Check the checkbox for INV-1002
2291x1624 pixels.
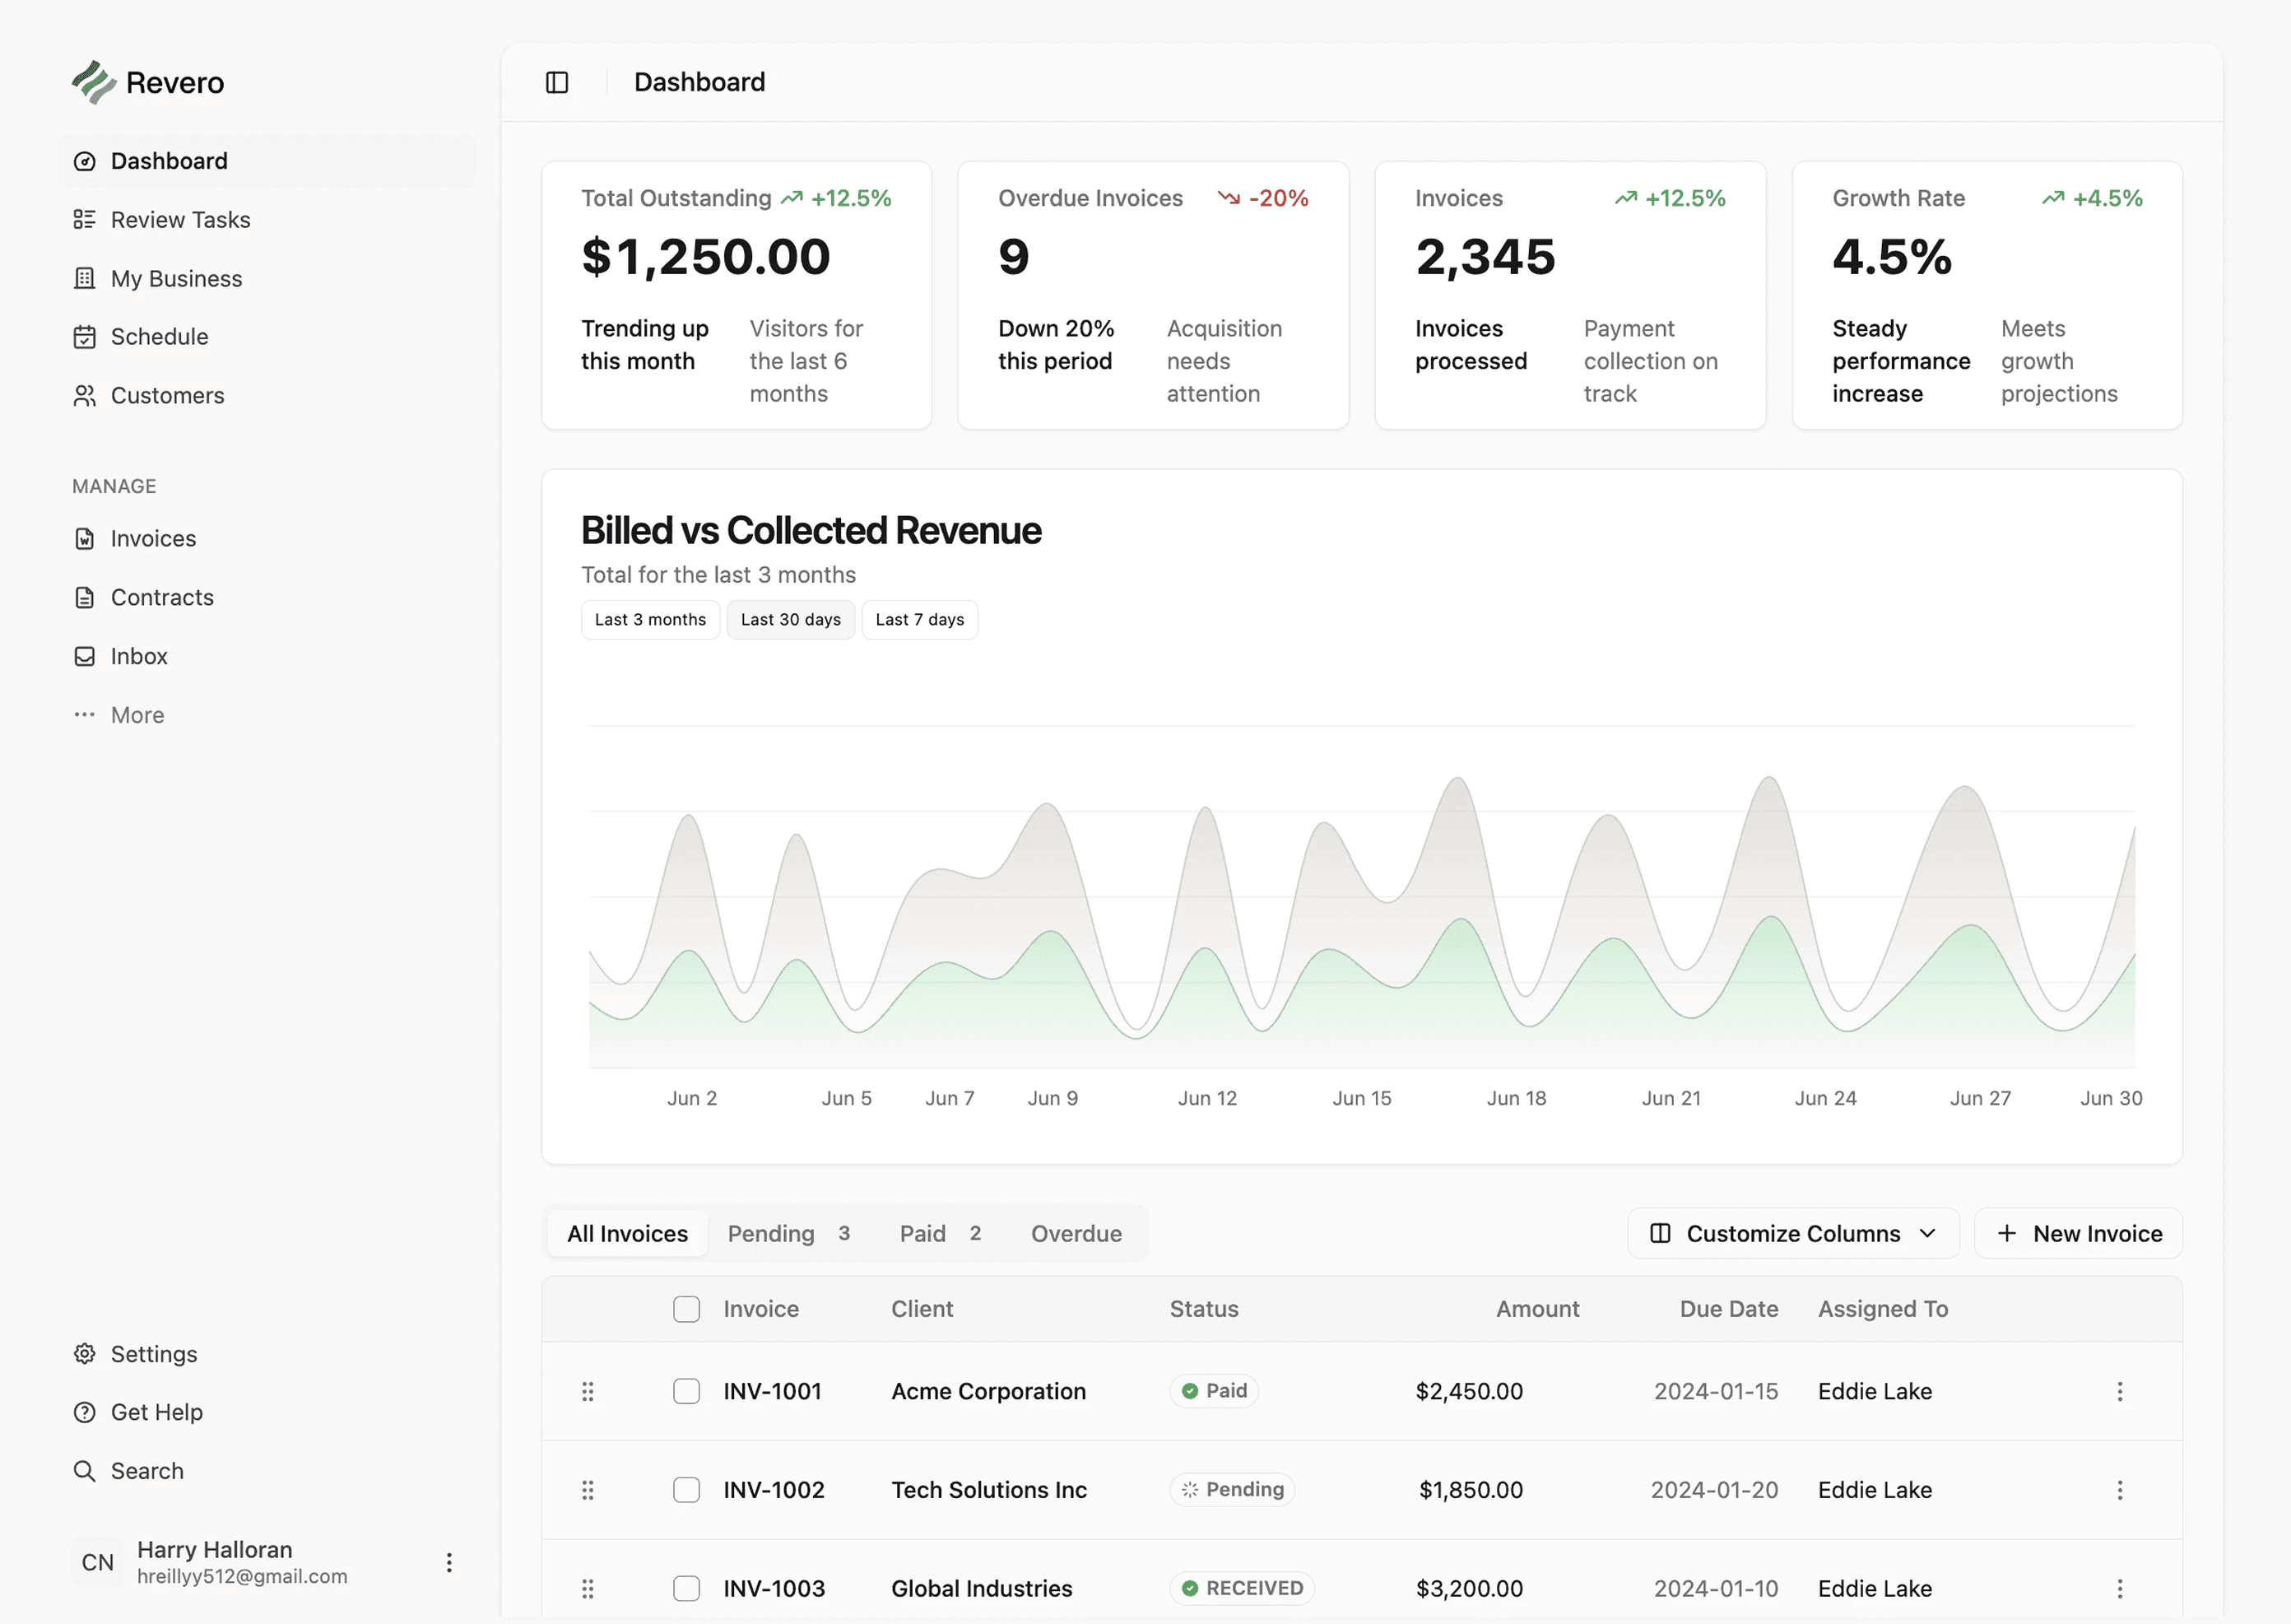[x=686, y=1489]
